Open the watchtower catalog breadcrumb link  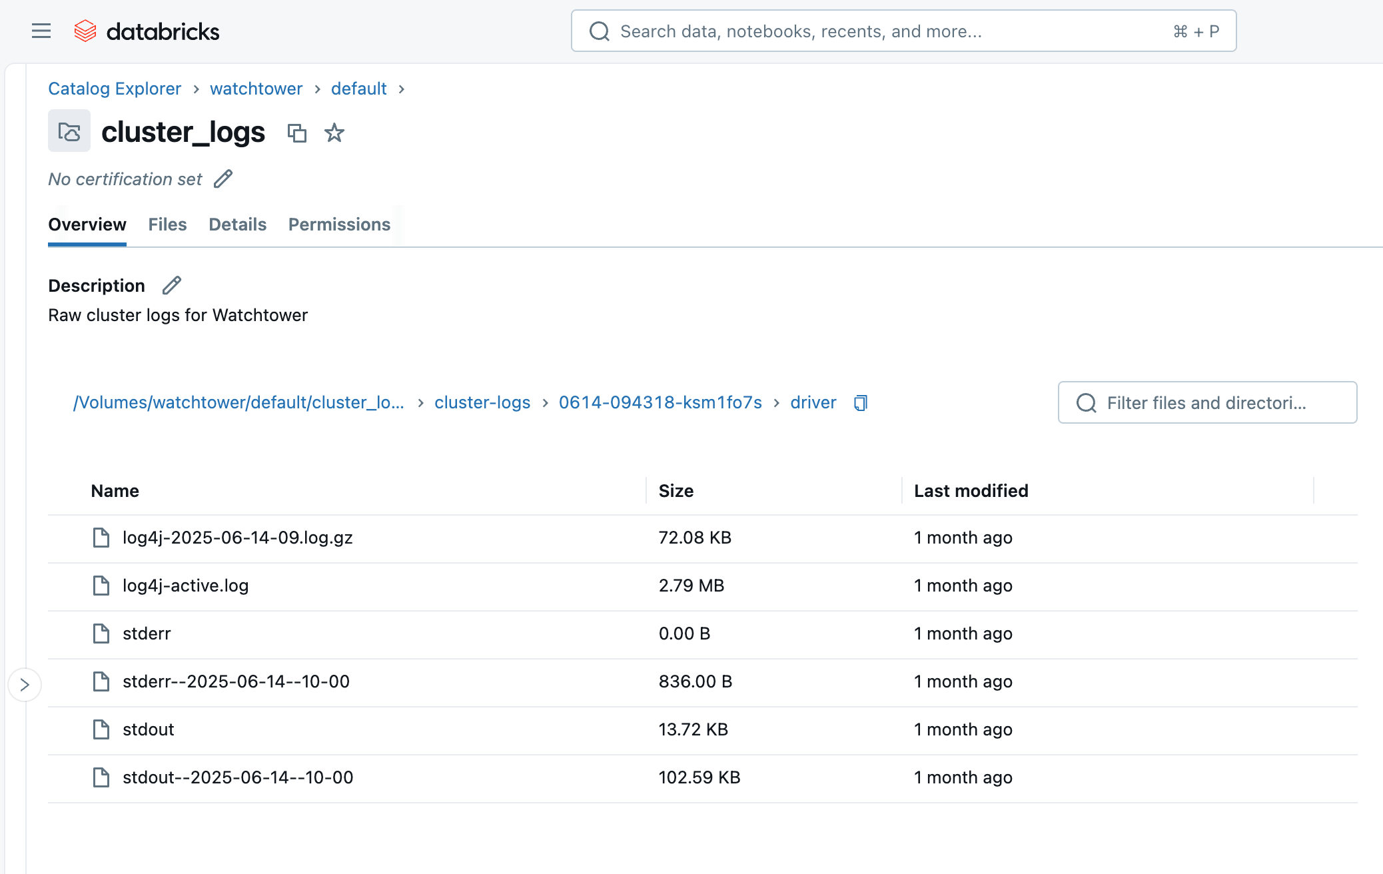click(256, 89)
